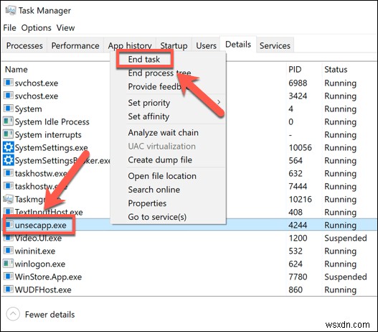The width and height of the screenshot is (378, 332).
Task: Click the SystemSettings.exe gear icon
Action: coord(9,147)
